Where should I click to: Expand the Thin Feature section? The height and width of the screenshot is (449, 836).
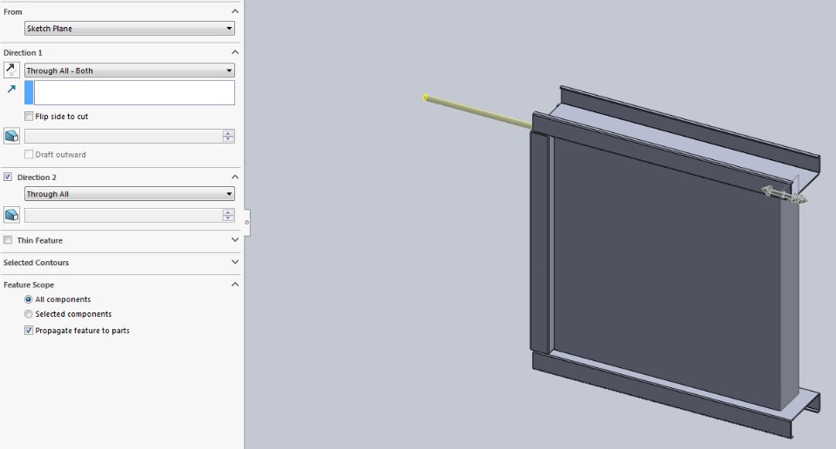234,240
